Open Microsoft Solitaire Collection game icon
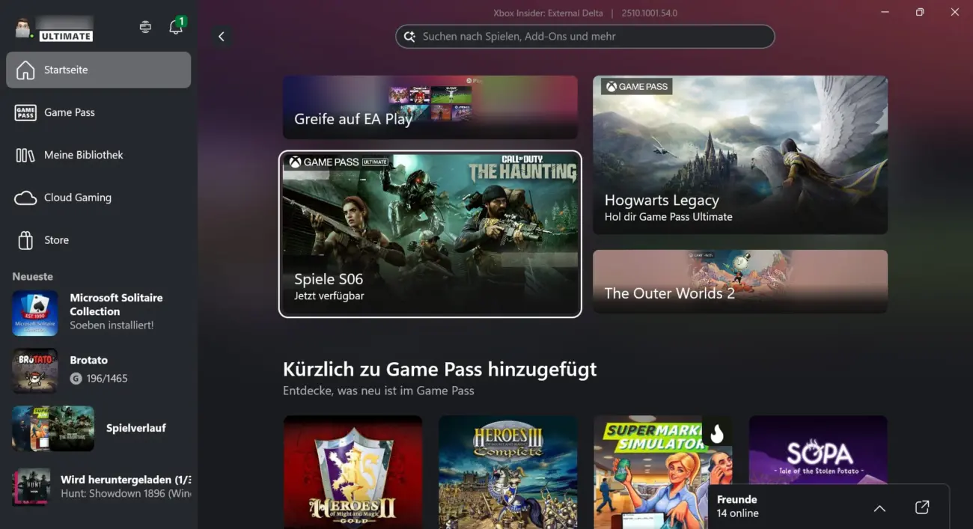 tap(34, 314)
